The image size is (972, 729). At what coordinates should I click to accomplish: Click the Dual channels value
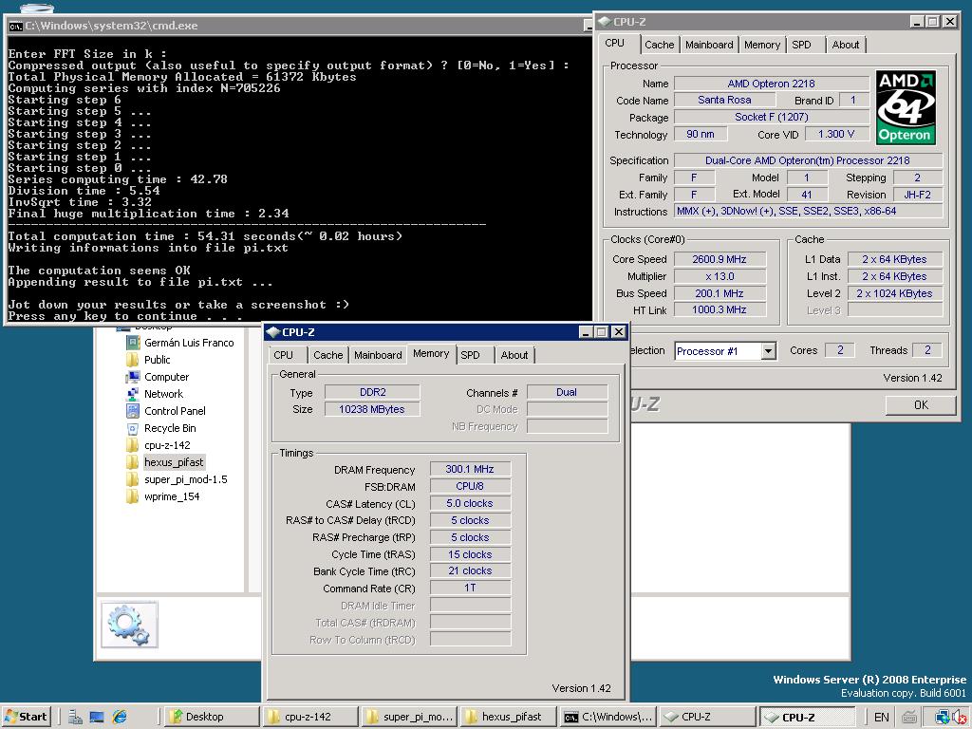(x=567, y=392)
